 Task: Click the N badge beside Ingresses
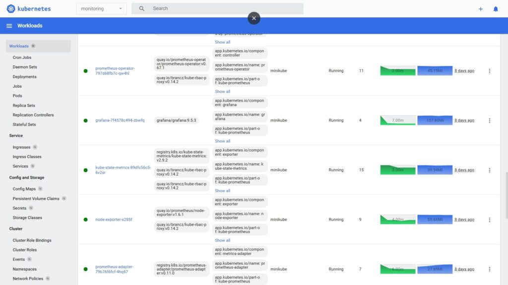click(35, 147)
